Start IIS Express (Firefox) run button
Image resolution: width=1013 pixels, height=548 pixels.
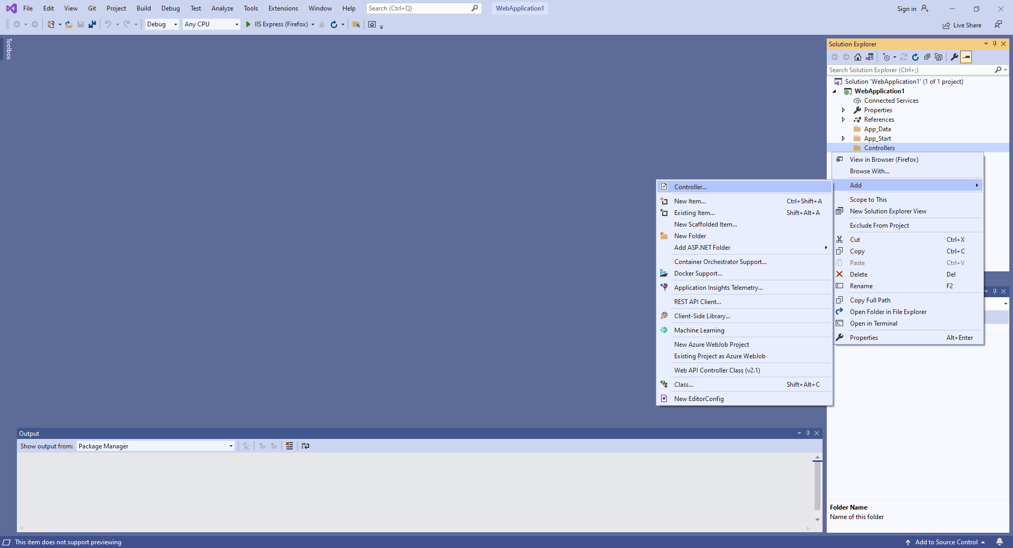(x=249, y=24)
